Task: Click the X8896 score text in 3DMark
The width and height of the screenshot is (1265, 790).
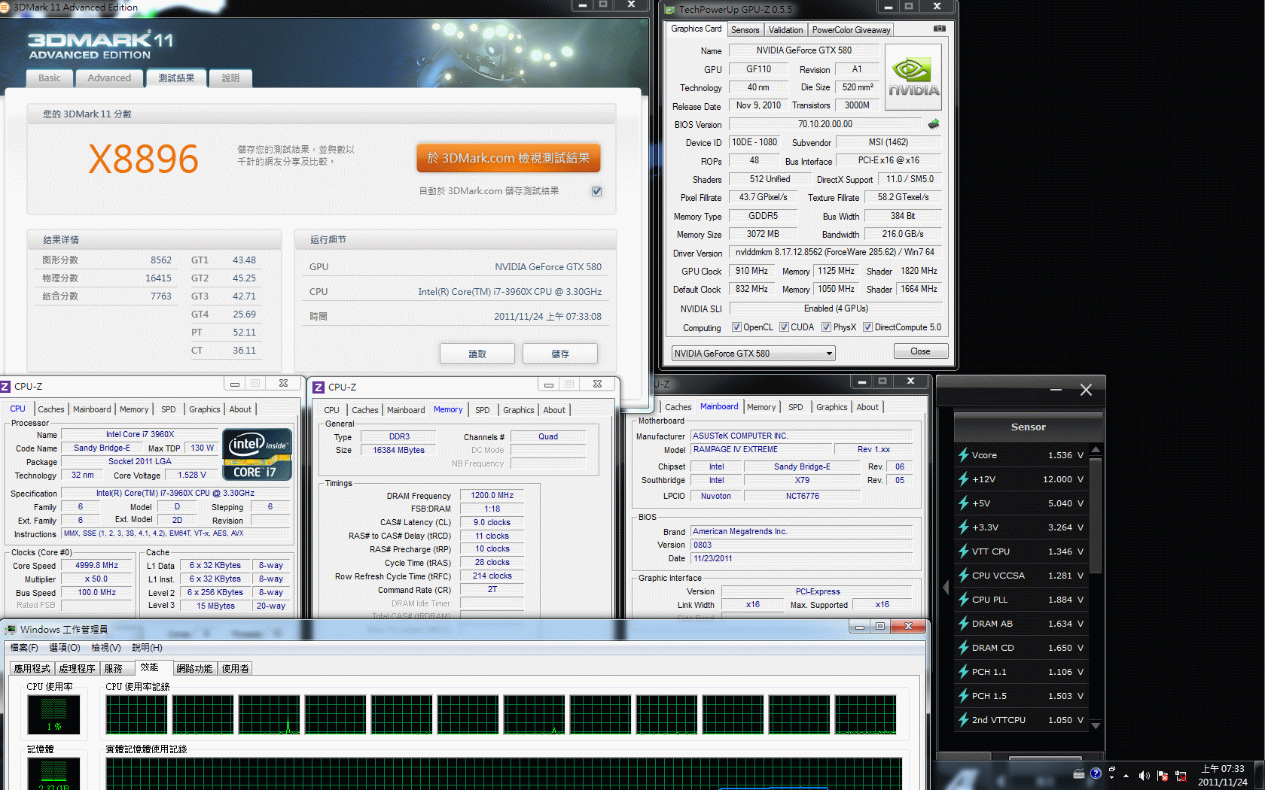Action: (x=143, y=159)
